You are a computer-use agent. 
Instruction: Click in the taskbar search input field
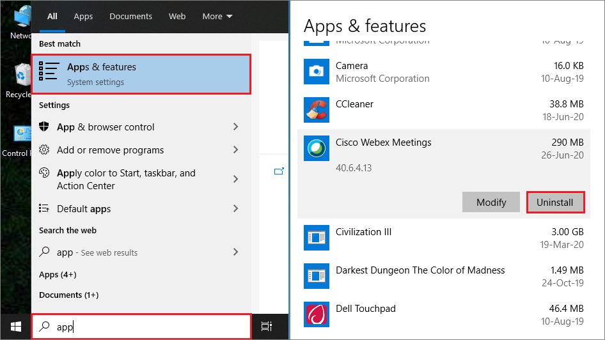pyautogui.click(x=141, y=327)
